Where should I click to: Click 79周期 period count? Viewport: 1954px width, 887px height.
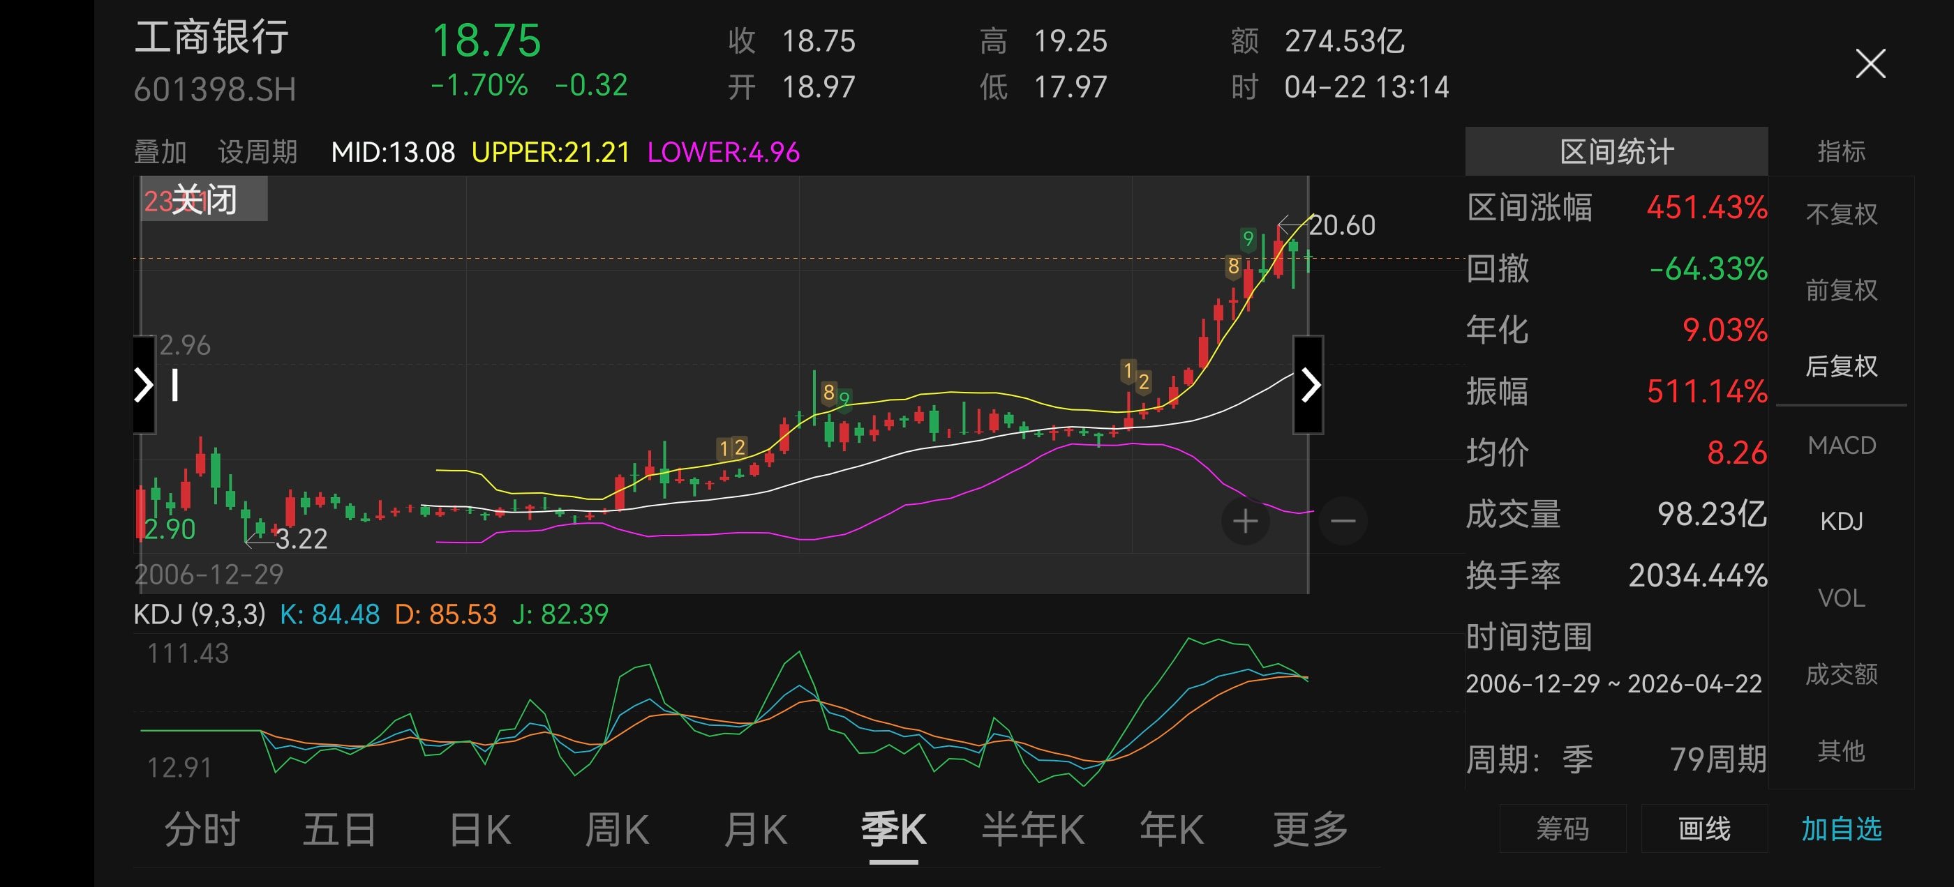(x=1718, y=759)
